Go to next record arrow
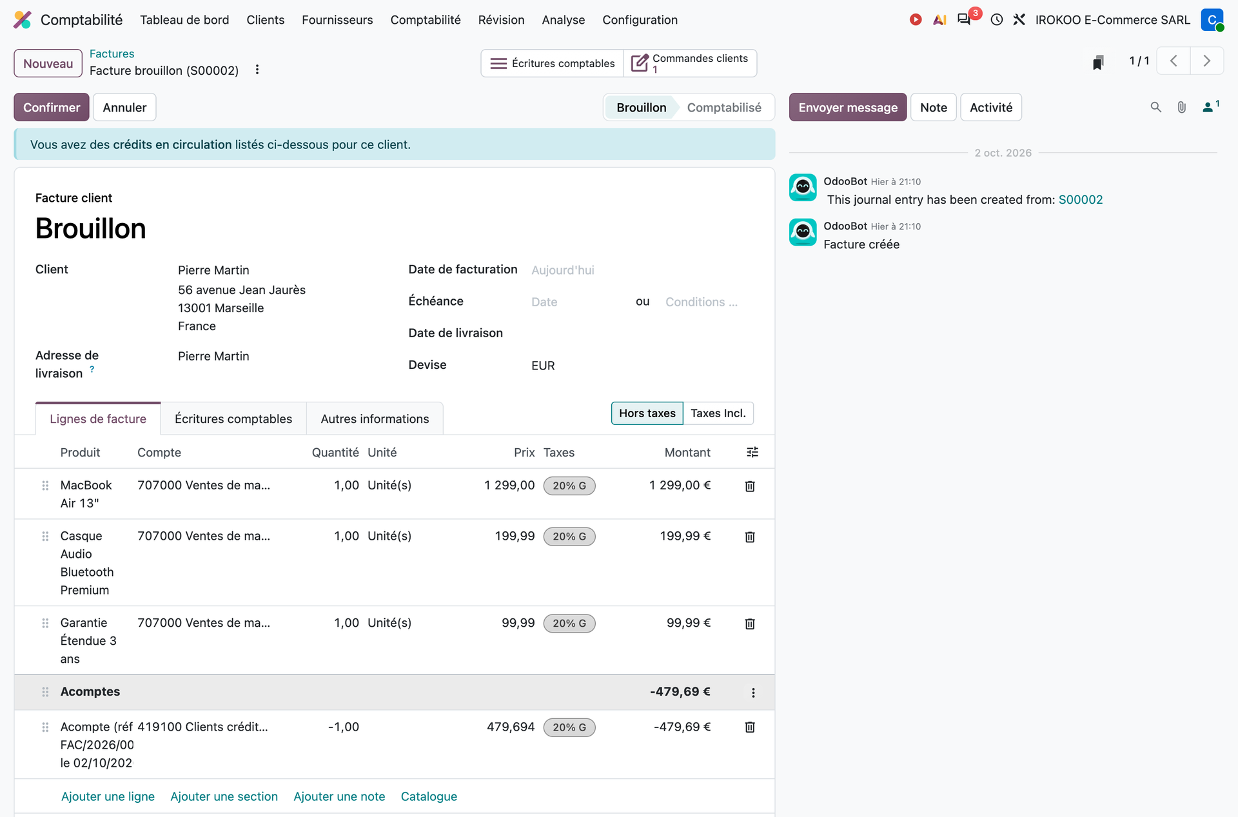Viewport: 1238px width, 817px height. pos(1207,61)
